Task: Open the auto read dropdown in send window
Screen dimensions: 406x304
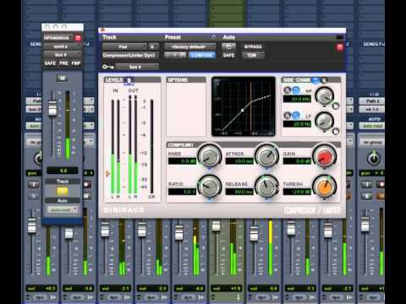Action: coord(63,209)
